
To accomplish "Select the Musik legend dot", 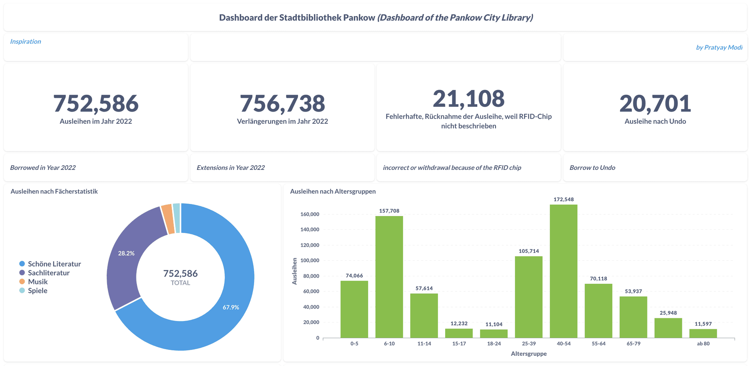I will point(22,282).
